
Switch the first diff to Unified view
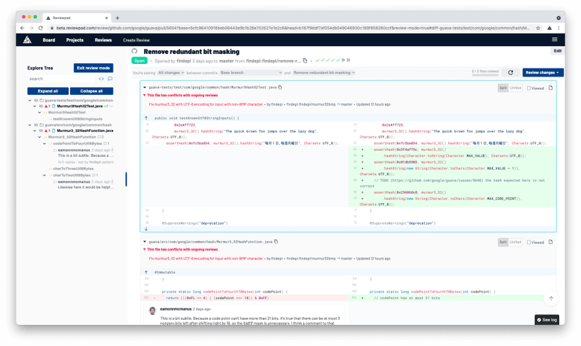[515, 88]
